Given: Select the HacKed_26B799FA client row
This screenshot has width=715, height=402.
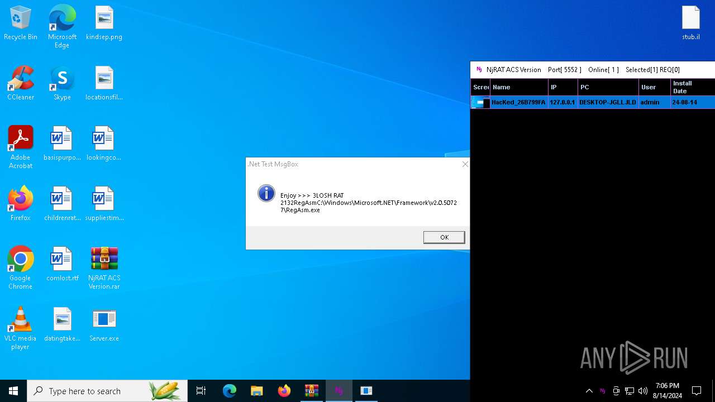Looking at the screenshot, I should click(593, 102).
